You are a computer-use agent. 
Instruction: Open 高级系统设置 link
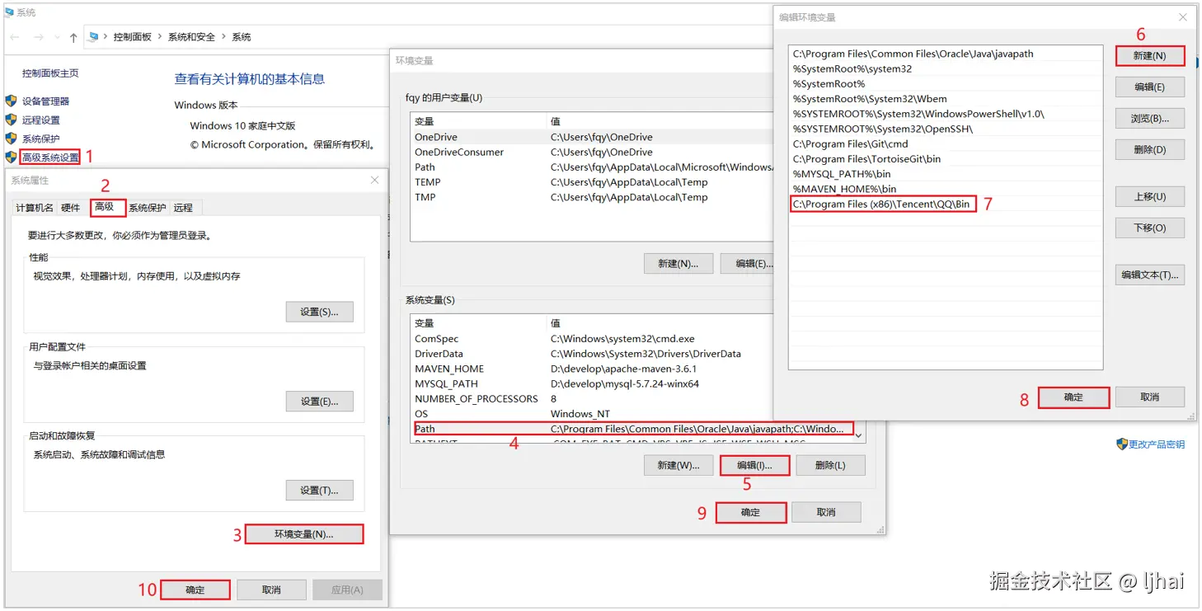click(51, 157)
